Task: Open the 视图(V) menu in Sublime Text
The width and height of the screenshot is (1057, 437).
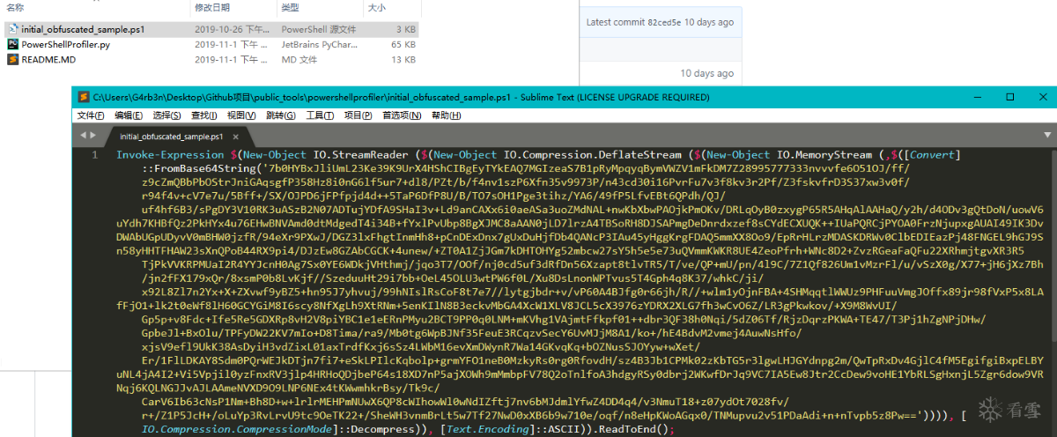Action: pyautogui.click(x=241, y=115)
